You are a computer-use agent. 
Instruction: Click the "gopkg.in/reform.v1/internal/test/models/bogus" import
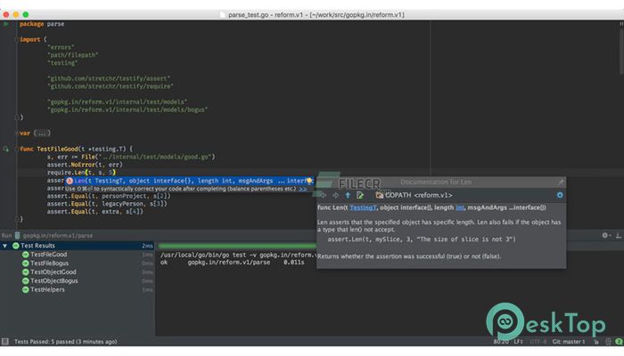coord(127,109)
